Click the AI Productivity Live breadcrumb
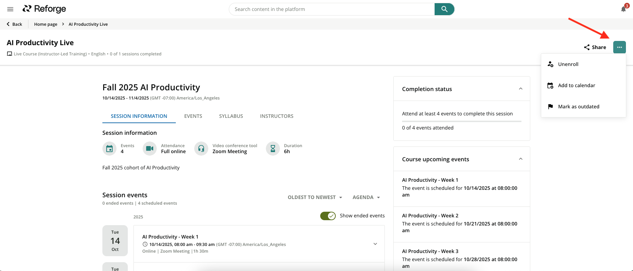This screenshot has height=271, width=633. (x=88, y=24)
